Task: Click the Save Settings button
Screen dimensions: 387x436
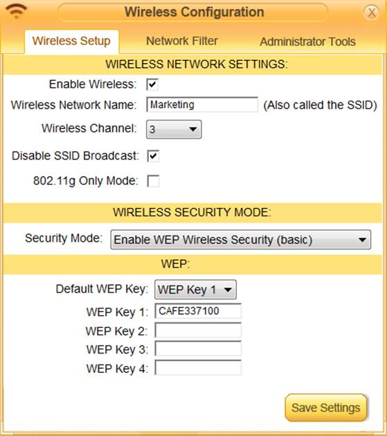Action: point(326,408)
